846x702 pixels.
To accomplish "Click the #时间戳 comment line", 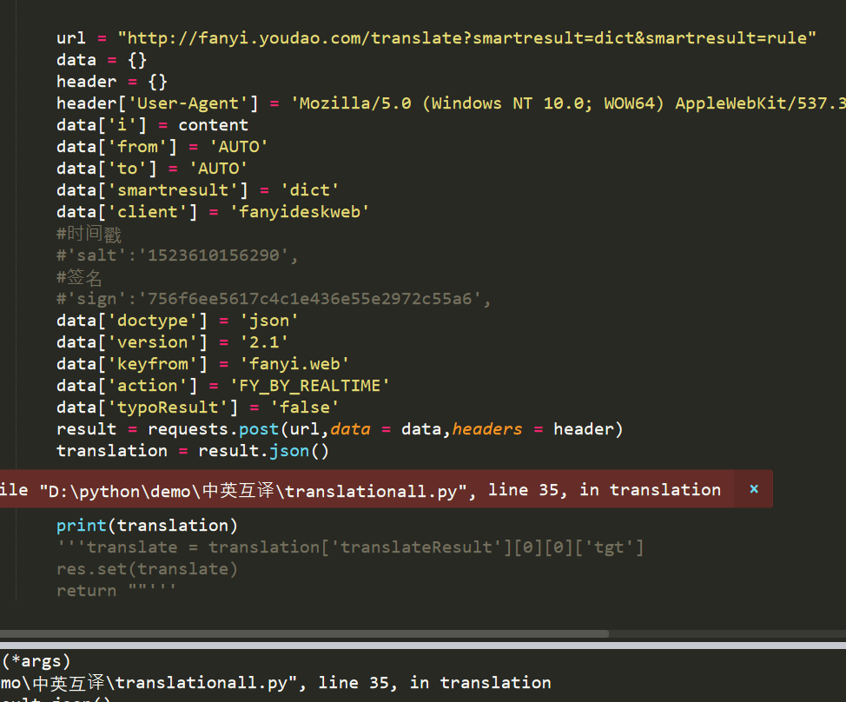I will click(89, 234).
